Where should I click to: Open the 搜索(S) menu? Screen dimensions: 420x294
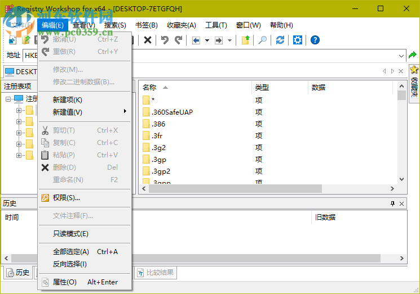[x=115, y=25]
